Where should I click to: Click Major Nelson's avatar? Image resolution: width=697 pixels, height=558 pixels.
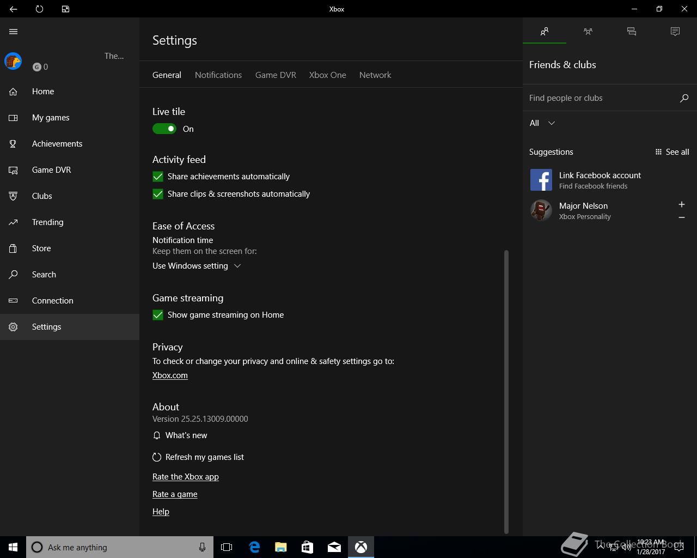541,210
